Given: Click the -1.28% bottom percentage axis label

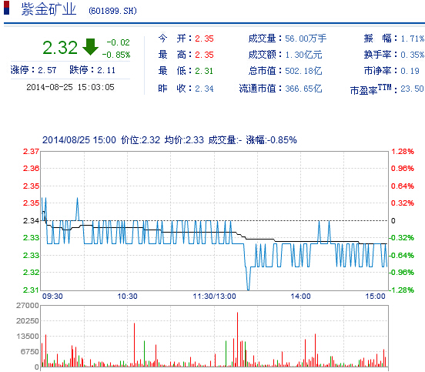Looking at the screenshot, I should [402, 290].
